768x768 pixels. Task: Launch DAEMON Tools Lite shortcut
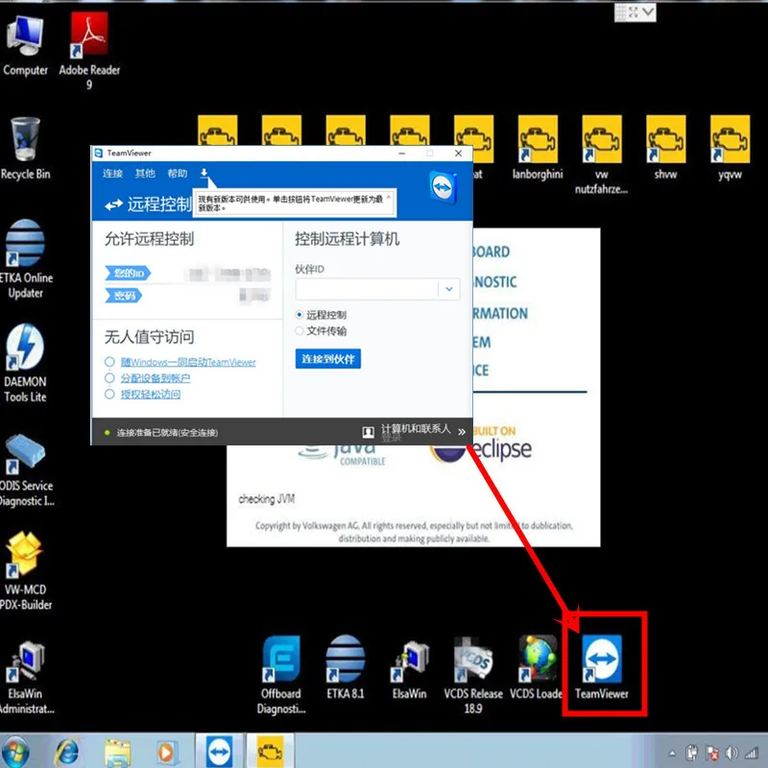(25, 363)
